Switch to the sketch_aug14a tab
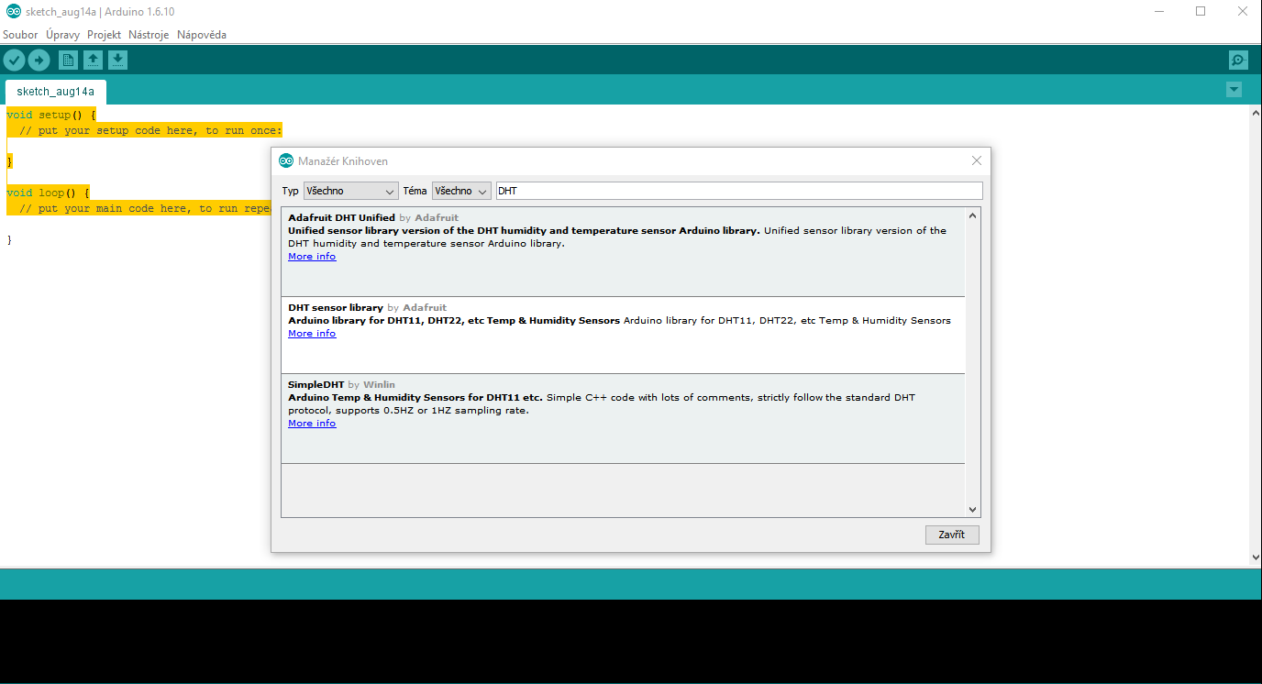 [54, 92]
